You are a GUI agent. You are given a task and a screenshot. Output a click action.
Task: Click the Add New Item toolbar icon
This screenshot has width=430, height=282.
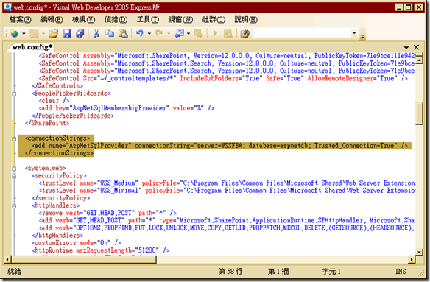(34, 34)
